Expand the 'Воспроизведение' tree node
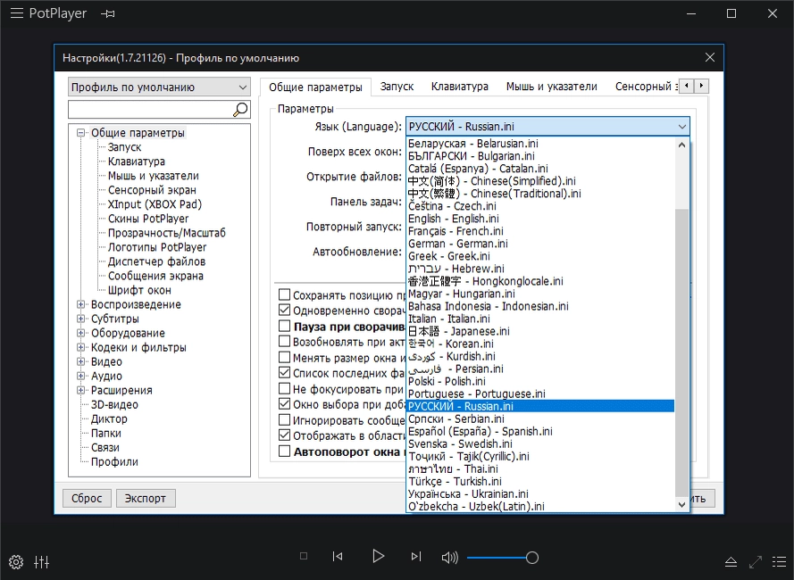Viewport: 794px width, 580px height. [x=80, y=304]
